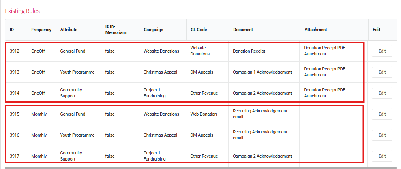Image resolution: width=401 pixels, height=169 pixels.
Task: Edit monthly rule 3915
Action: coord(382,114)
